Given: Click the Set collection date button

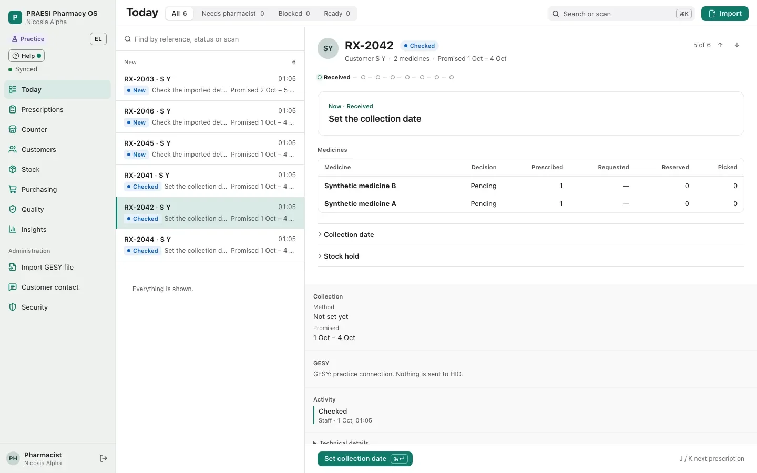Looking at the screenshot, I should 365,459.
